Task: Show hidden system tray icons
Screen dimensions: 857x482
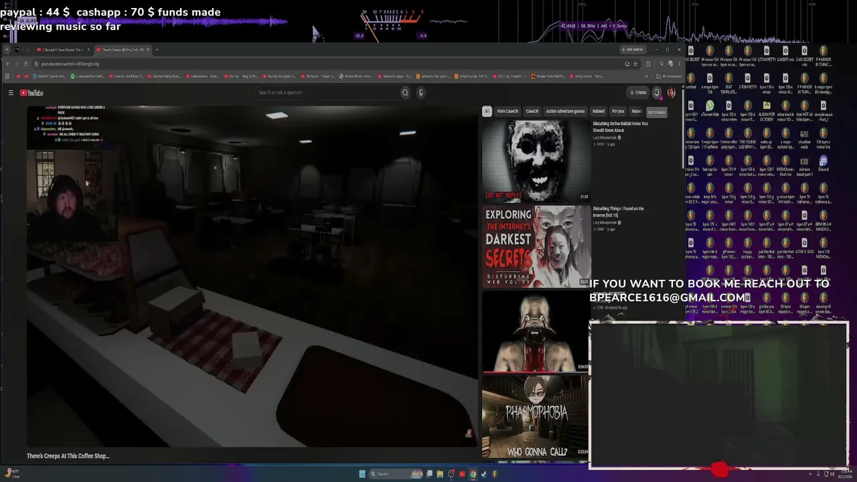Action: [x=811, y=474]
